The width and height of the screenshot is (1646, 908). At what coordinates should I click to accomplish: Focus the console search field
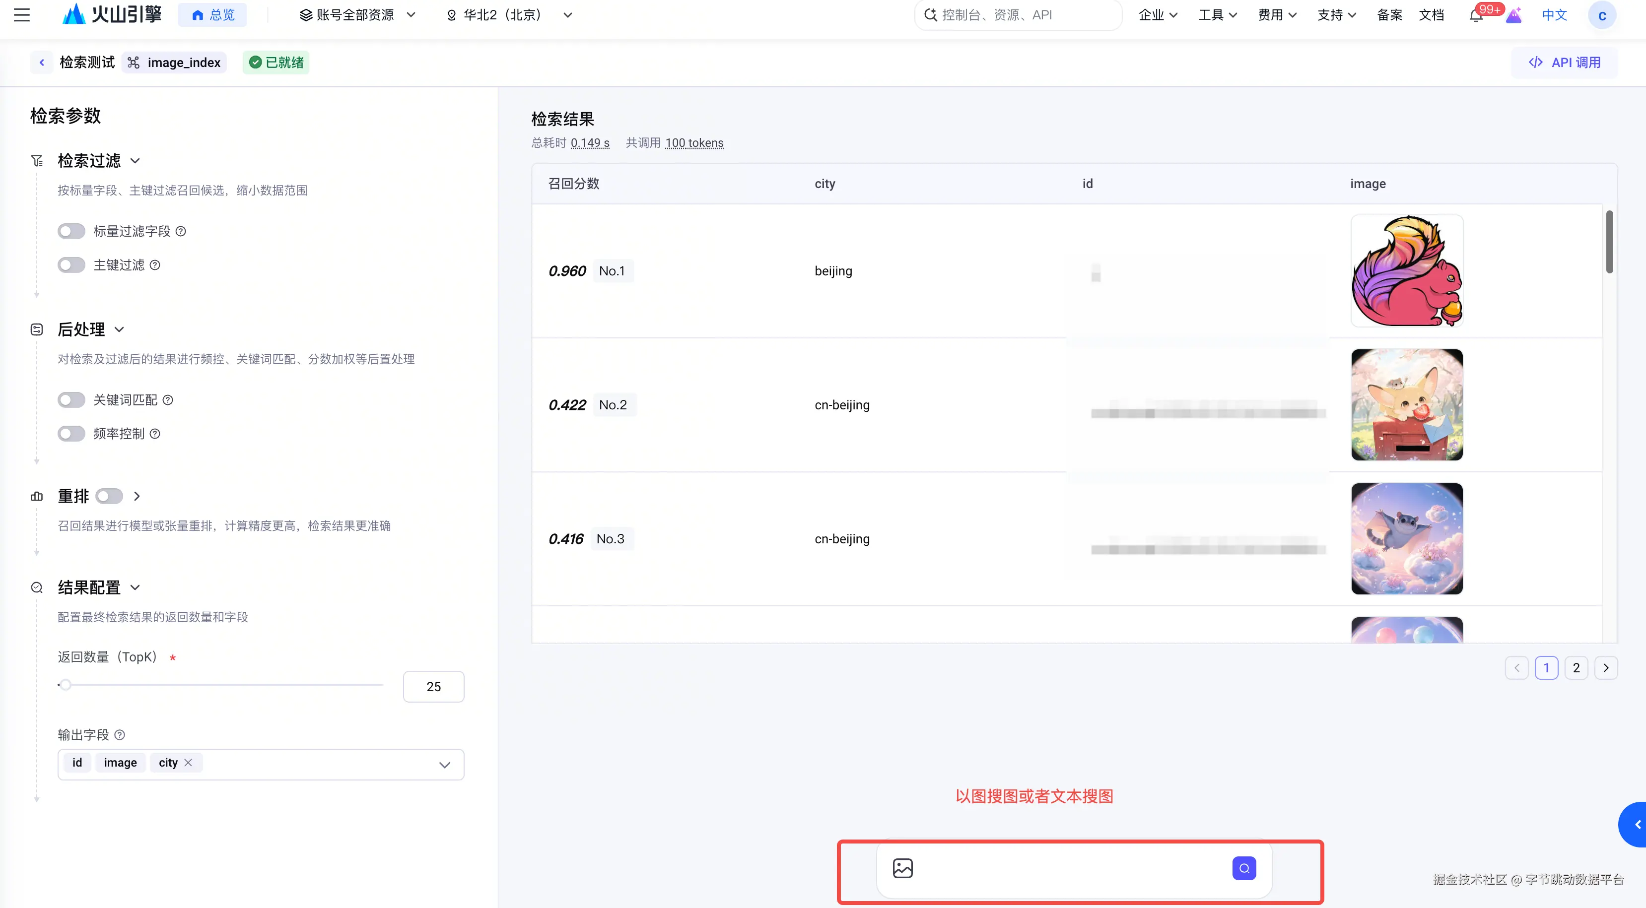tap(1018, 15)
